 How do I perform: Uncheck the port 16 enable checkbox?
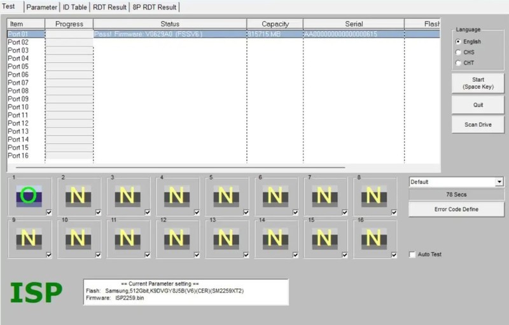(x=394, y=255)
